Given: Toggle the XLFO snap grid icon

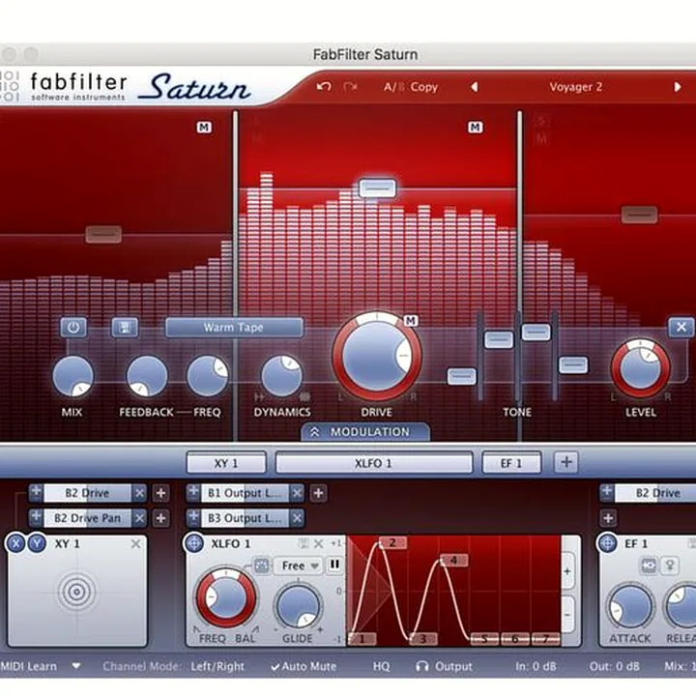Looking at the screenshot, I should (262, 565).
